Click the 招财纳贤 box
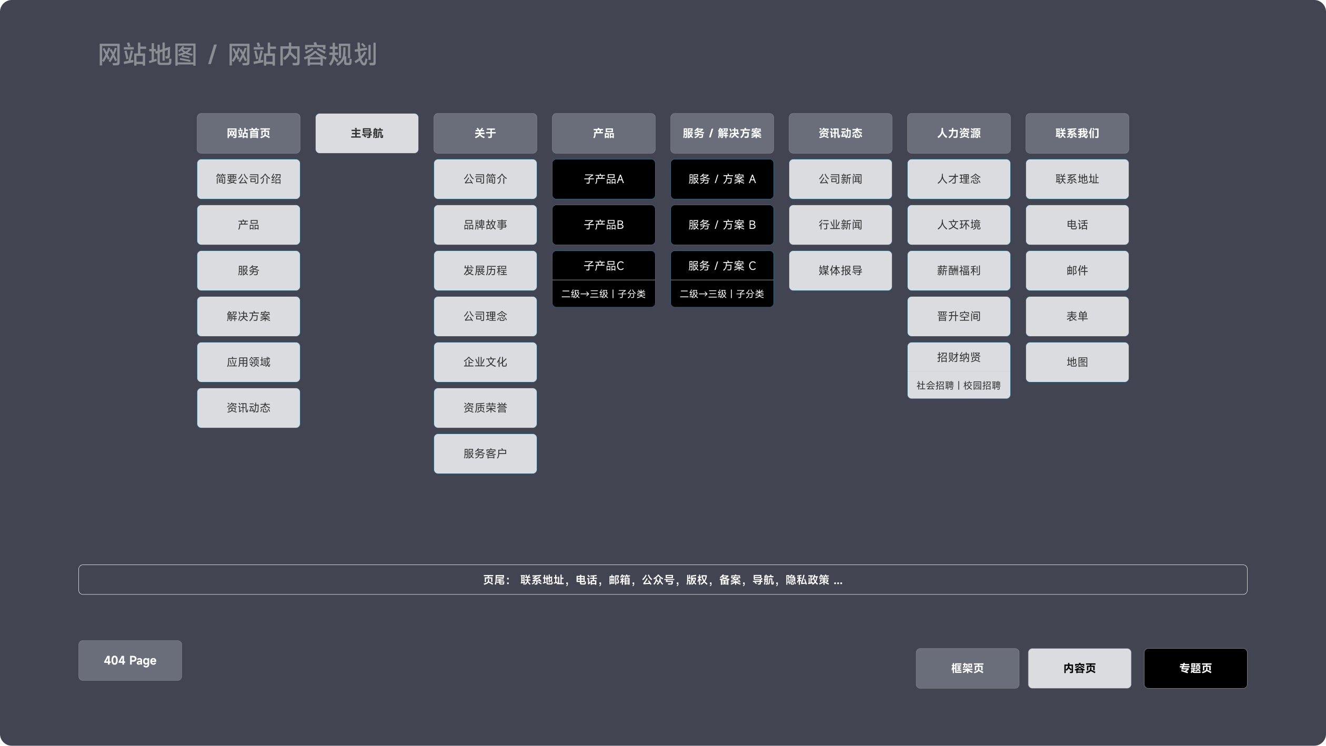This screenshot has width=1326, height=746. tap(959, 357)
